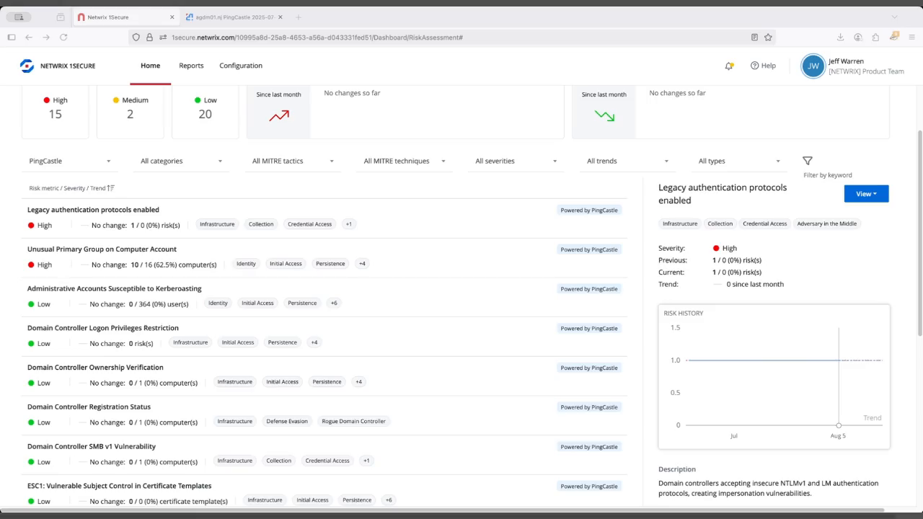Switch to the agdm01 PingCastle browser tab
Image resolution: width=923 pixels, height=519 pixels.
[x=234, y=17]
